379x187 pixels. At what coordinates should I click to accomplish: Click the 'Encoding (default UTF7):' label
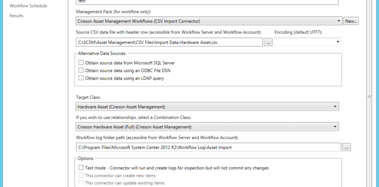298,32
